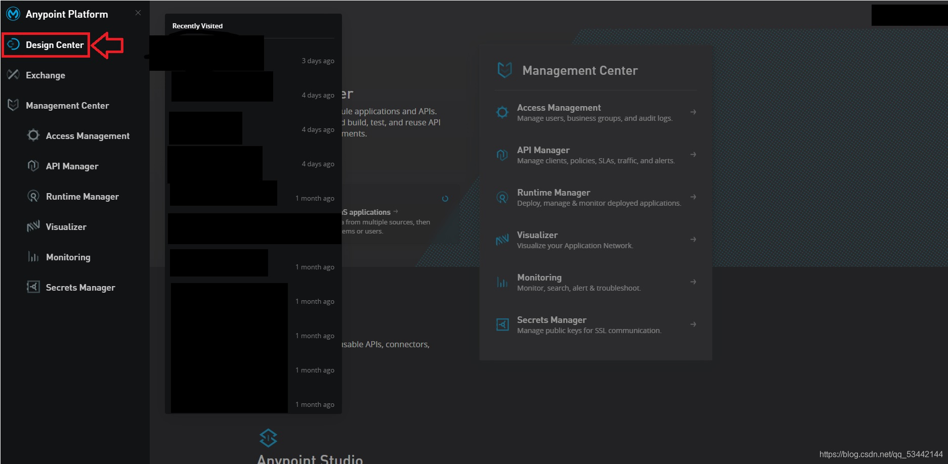Click the Visualizer card icon
Screen dimensions: 948x464
502,240
